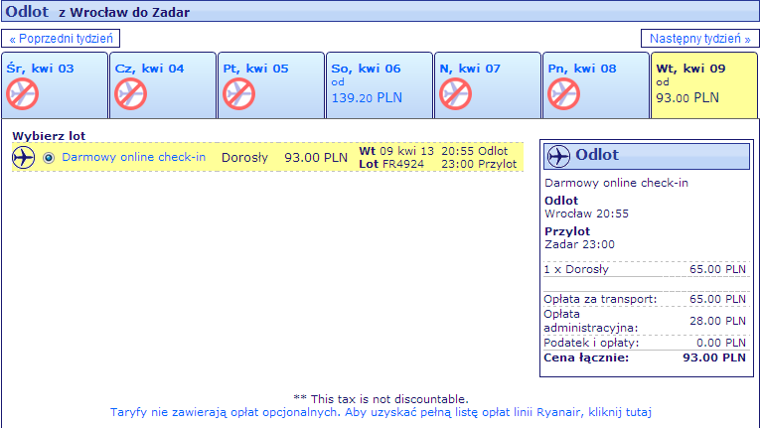Click Darmowy online check-in text in summary panel

617,183
